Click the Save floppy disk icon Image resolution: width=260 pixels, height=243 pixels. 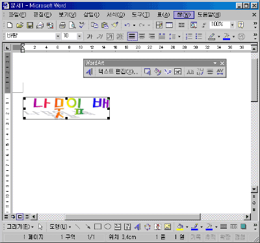pos(30,25)
